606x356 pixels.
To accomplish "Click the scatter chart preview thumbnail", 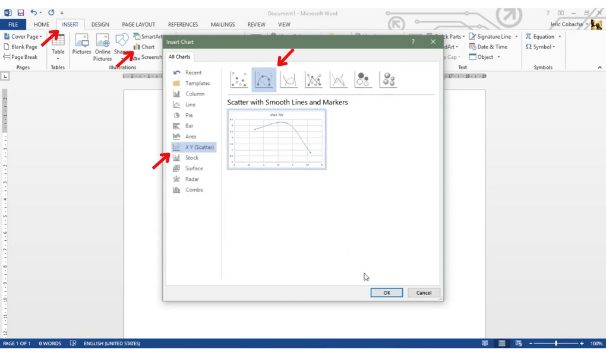I will pos(276,139).
